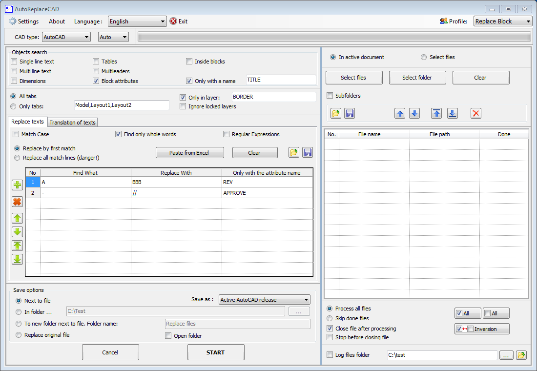Image resolution: width=537 pixels, height=371 pixels.
Task: Click Paste from Excel button
Action: (190, 153)
